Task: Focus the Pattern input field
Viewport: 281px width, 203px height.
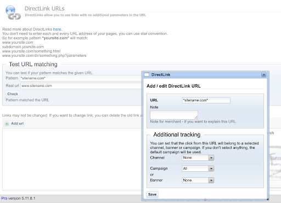Action: tap(81, 78)
